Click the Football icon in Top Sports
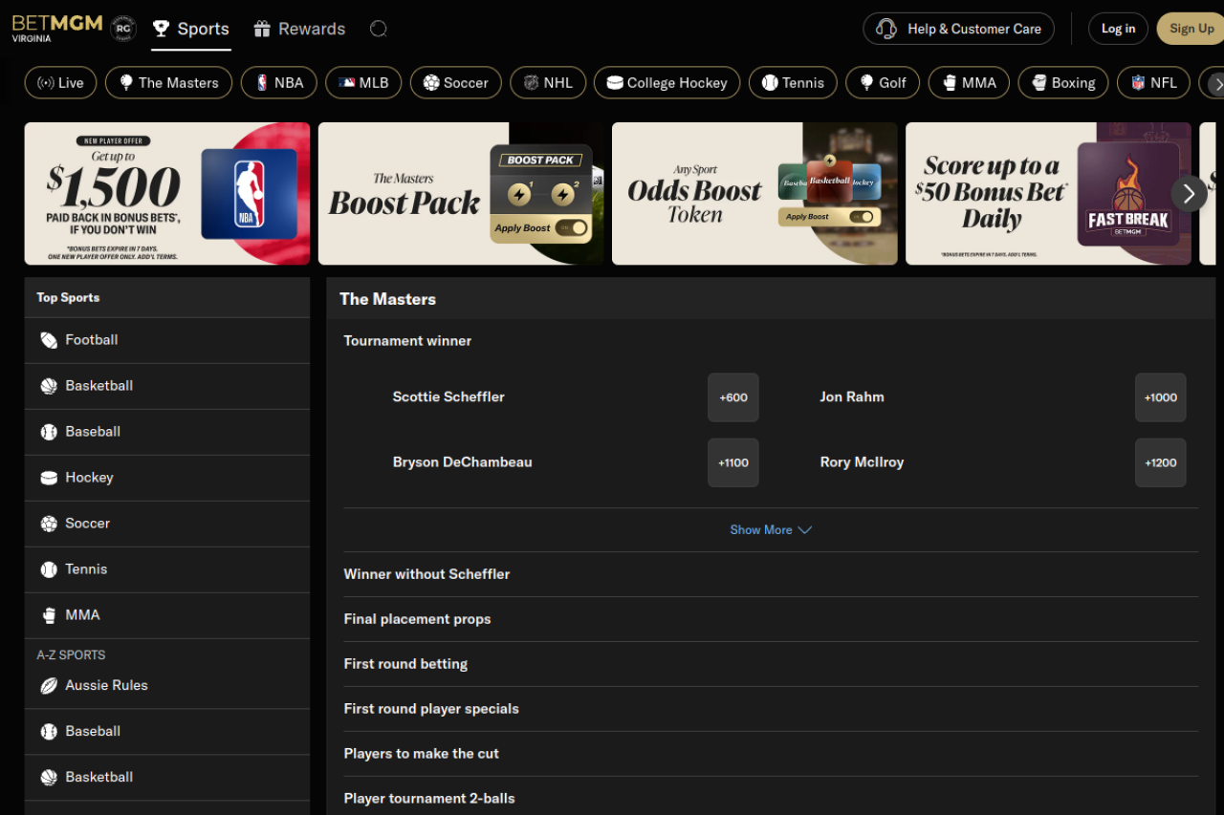1224x815 pixels. [49, 340]
